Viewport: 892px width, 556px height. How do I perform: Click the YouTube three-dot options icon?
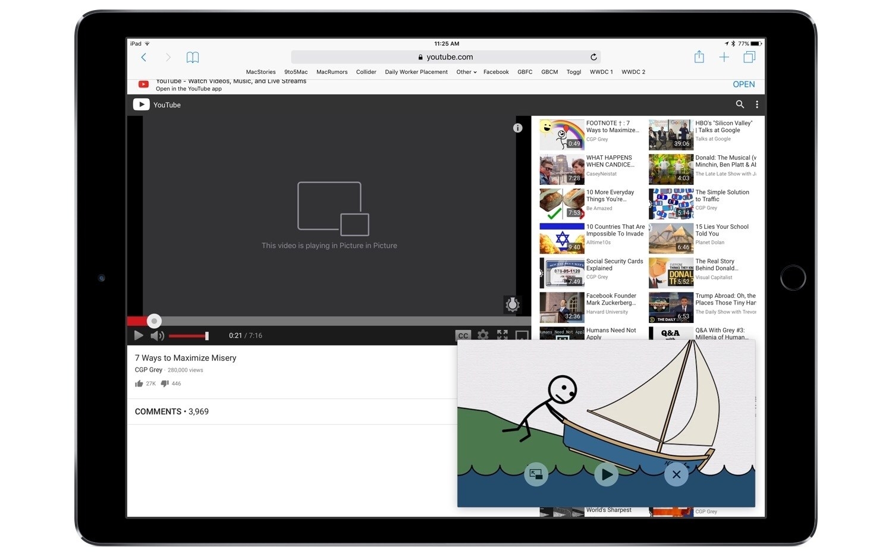[x=757, y=105]
